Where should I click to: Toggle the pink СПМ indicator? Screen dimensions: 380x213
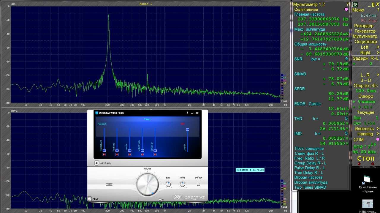[378, 139]
